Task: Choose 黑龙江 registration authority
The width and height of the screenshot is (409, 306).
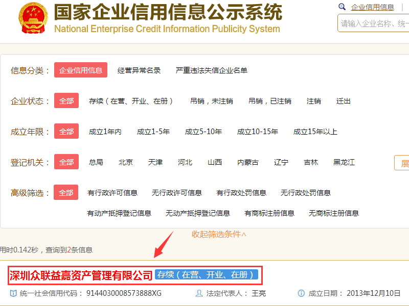Action: 344,162
